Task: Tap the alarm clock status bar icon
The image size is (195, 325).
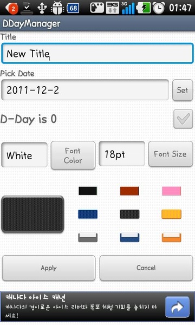Action: click(x=159, y=8)
